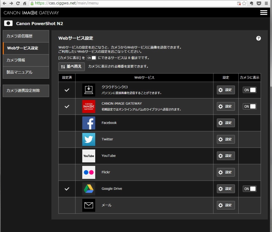Viewport: 272px width, 232px height.
Task: Go back with browser back arrow
Action: pos(4,3)
